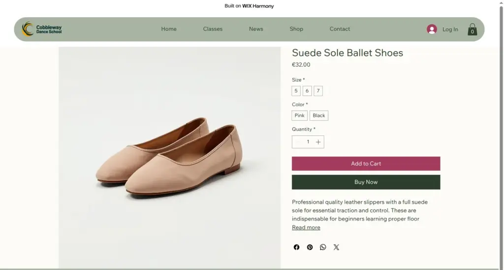Choose the Pink color option

[x=300, y=115]
